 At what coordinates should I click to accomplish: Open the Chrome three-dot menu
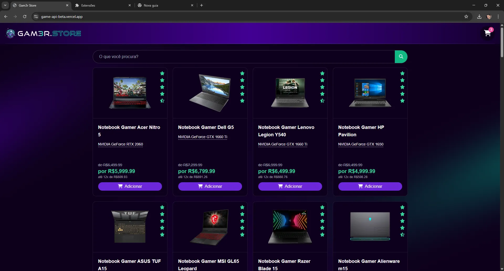(498, 17)
